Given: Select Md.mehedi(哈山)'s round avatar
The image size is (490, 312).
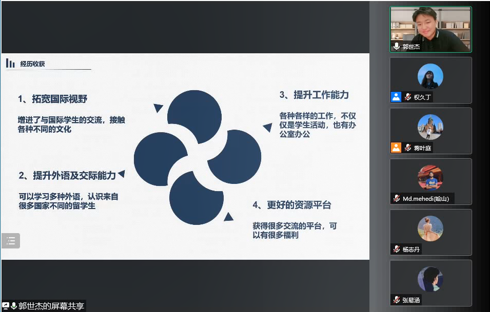Looking at the screenshot, I should [x=430, y=178].
